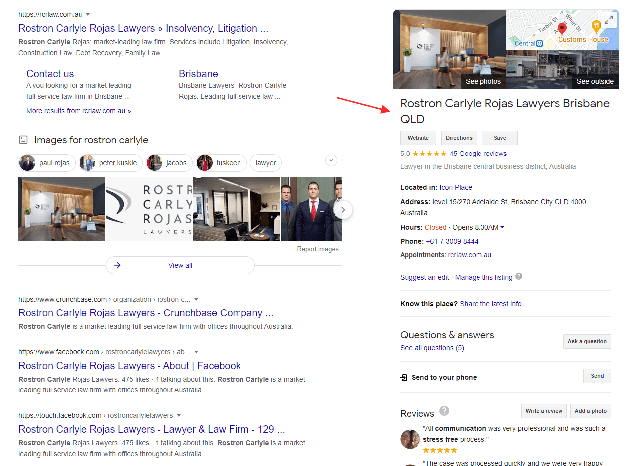Open the 45 Google reviews link
The image size is (639, 466).
(478, 154)
